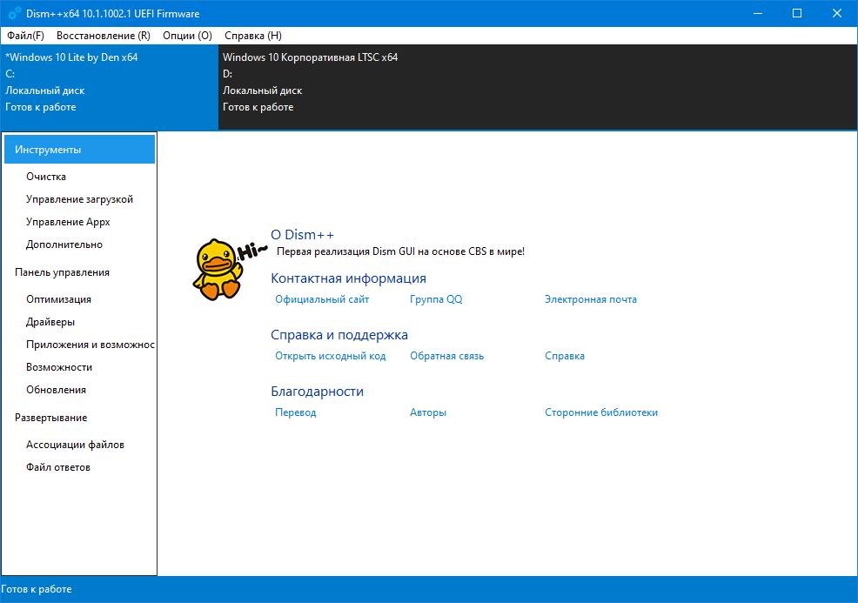
Task: Go to Управление загрузкой section
Action: click(79, 199)
